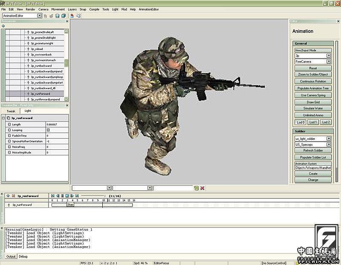
Task: Stop the animation playback
Action: 67,196
